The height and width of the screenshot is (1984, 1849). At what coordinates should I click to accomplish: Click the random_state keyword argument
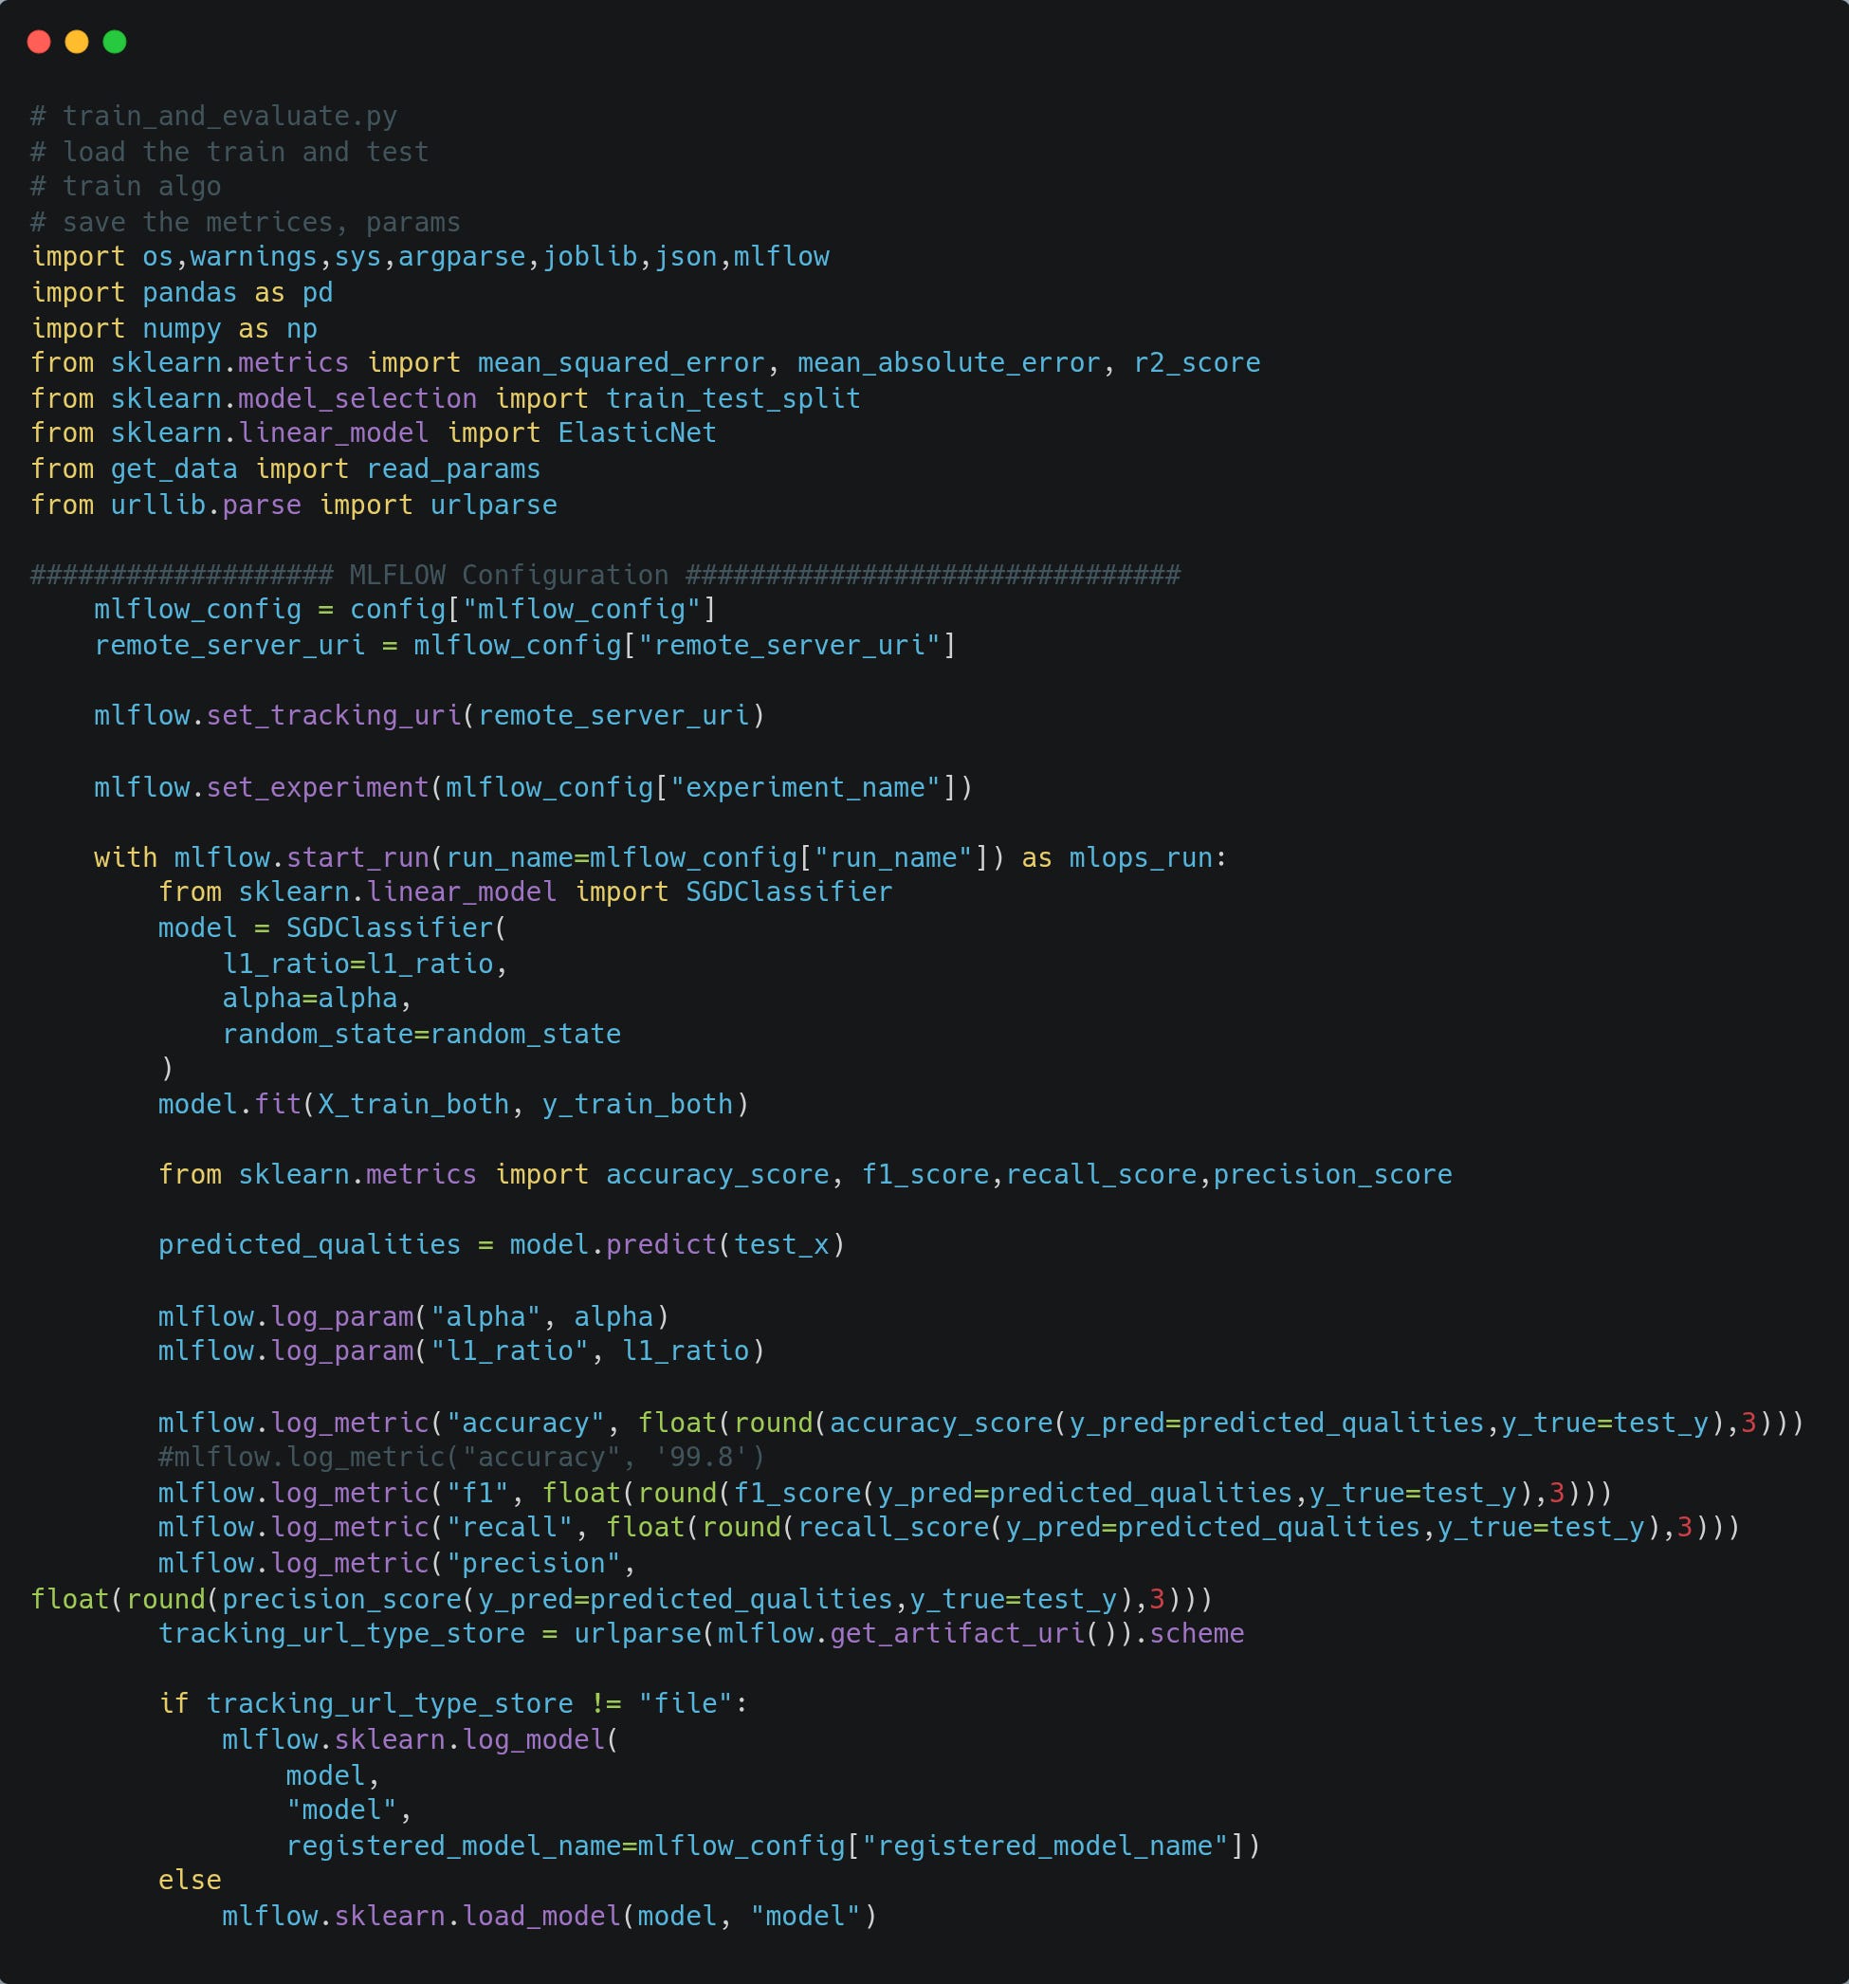click(x=318, y=1034)
